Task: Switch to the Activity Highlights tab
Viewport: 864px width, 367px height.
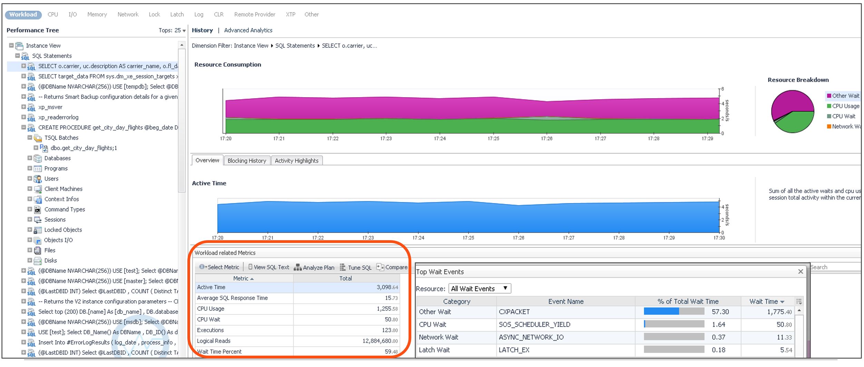Action: click(x=296, y=161)
